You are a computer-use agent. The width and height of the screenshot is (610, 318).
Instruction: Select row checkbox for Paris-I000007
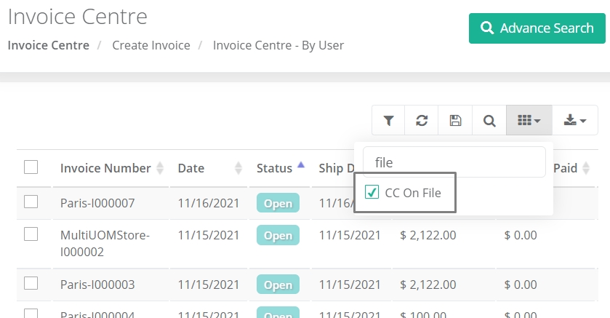click(x=31, y=202)
